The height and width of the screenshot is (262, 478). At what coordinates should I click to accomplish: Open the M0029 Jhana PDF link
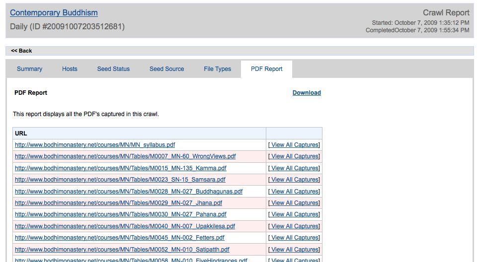pyautogui.click(x=118, y=203)
